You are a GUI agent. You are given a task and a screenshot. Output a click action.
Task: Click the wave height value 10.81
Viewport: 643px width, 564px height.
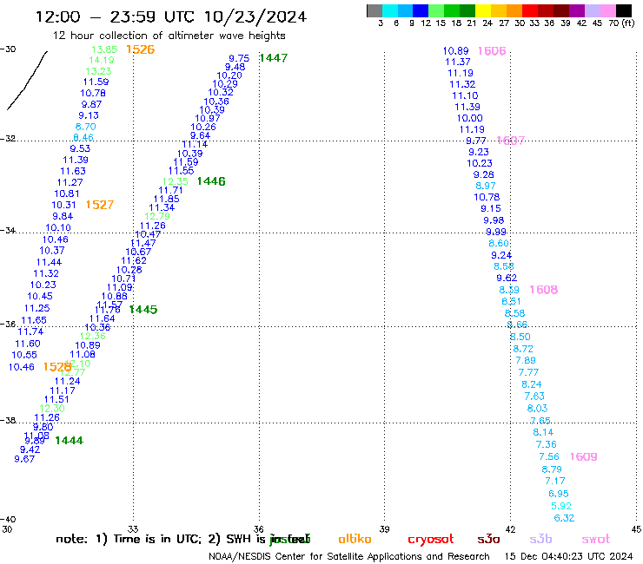coord(67,193)
